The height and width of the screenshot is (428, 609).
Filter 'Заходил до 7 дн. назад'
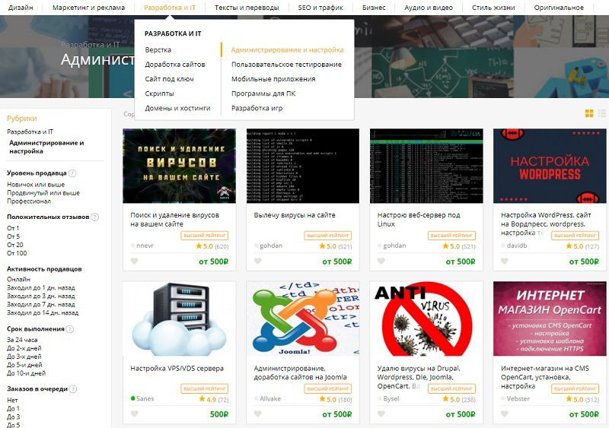[x=41, y=304]
